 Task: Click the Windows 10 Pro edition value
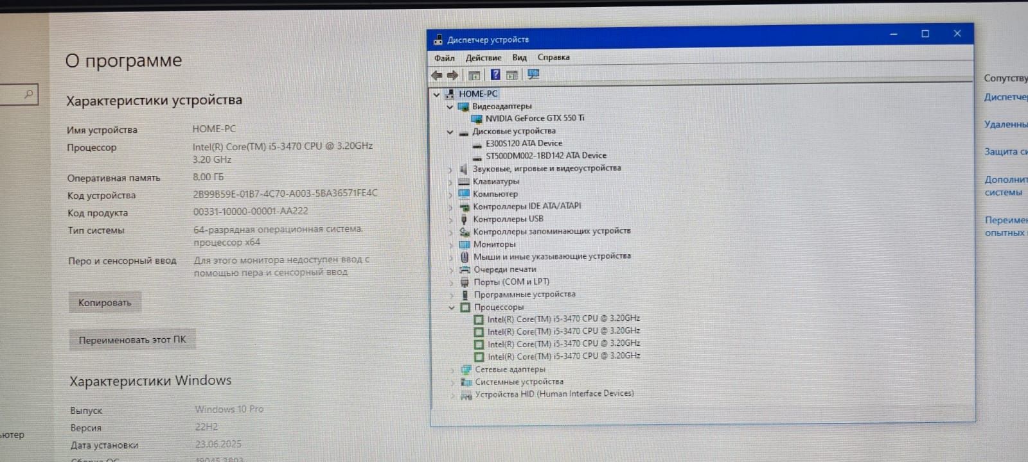(229, 409)
